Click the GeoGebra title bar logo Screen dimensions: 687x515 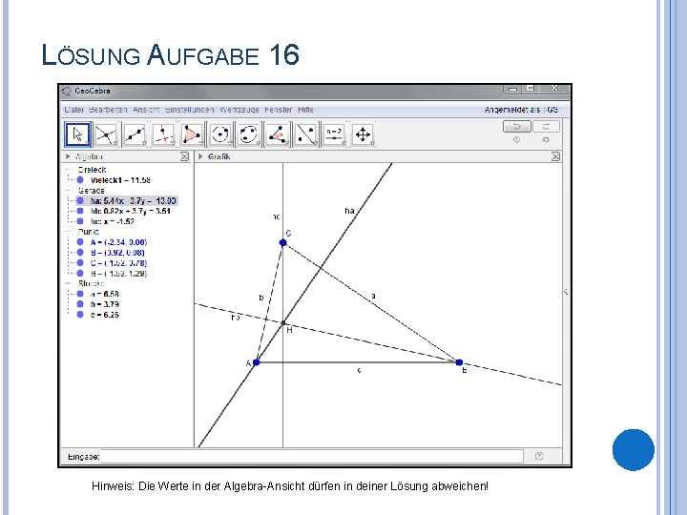[67, 92]
